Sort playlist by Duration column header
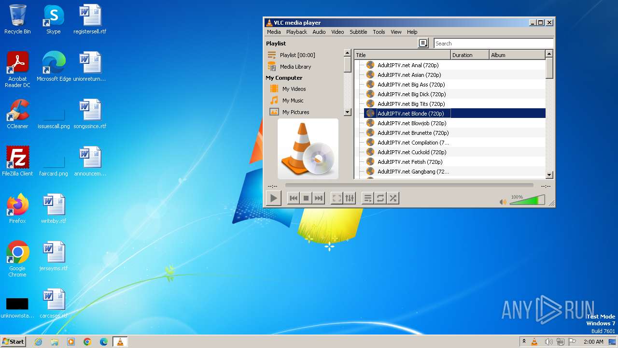The width and height of the screenshot is (618, 348). (470, 55)
